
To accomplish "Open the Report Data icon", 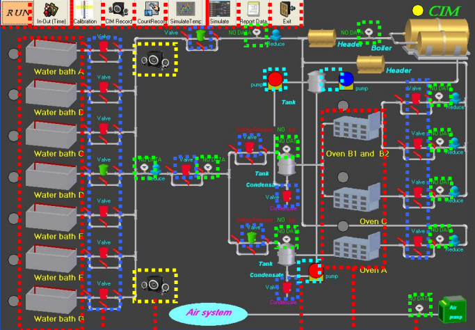I will tap(253, 13).
